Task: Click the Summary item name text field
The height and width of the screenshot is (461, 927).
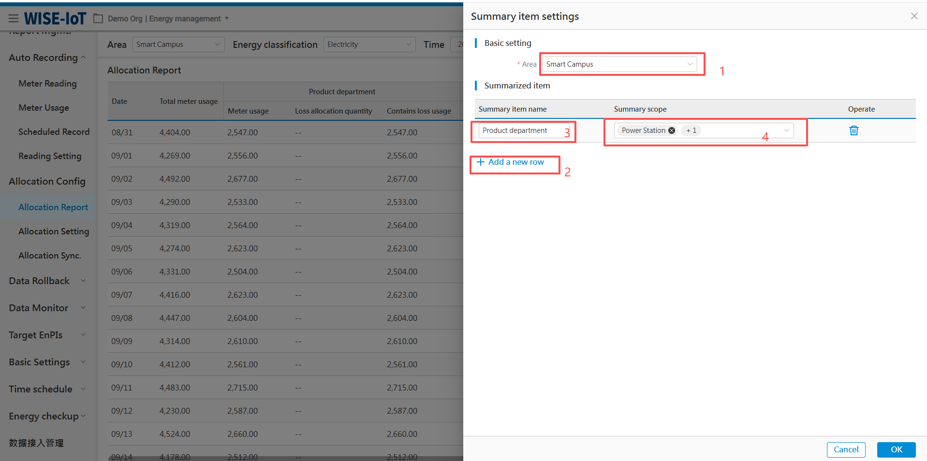Action: pyautogui.click(x=521, y=130)
